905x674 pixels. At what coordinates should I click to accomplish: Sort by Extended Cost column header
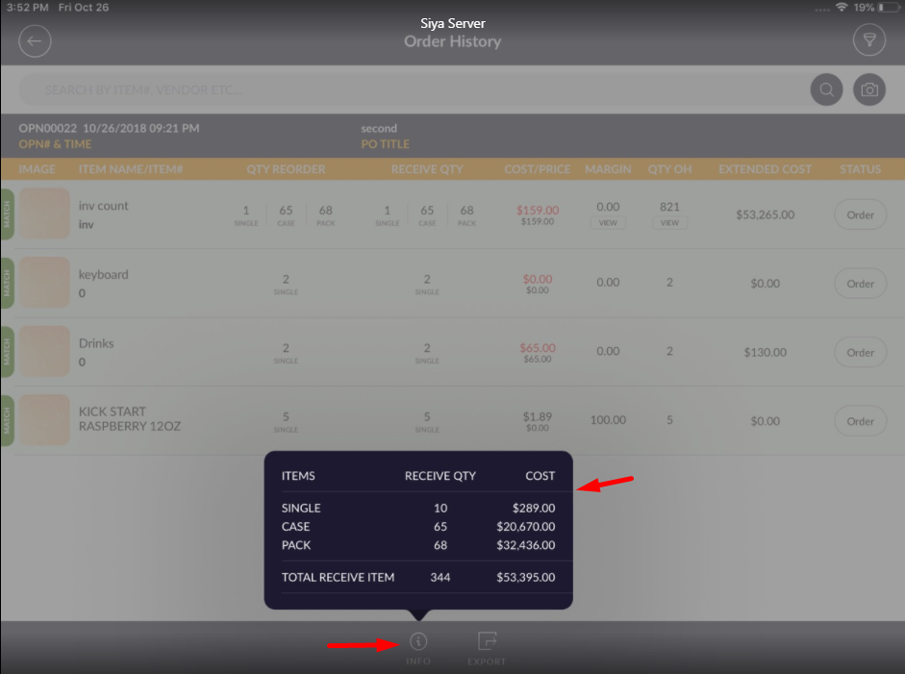point(765,169)
